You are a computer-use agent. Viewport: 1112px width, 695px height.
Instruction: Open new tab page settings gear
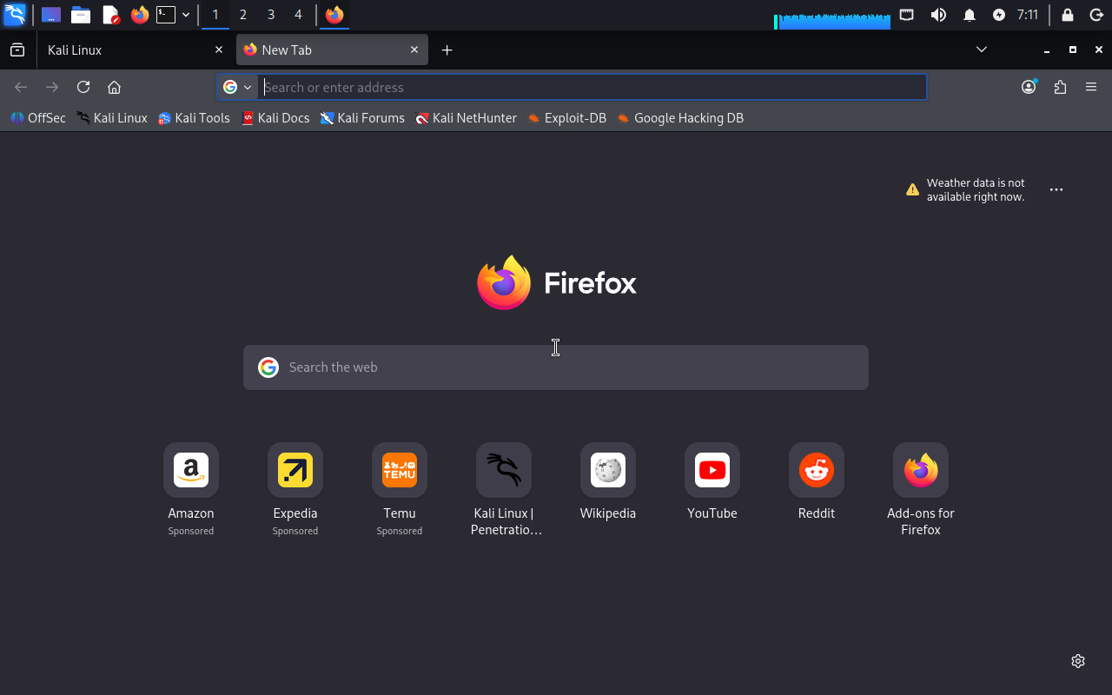coord(1078,661)
